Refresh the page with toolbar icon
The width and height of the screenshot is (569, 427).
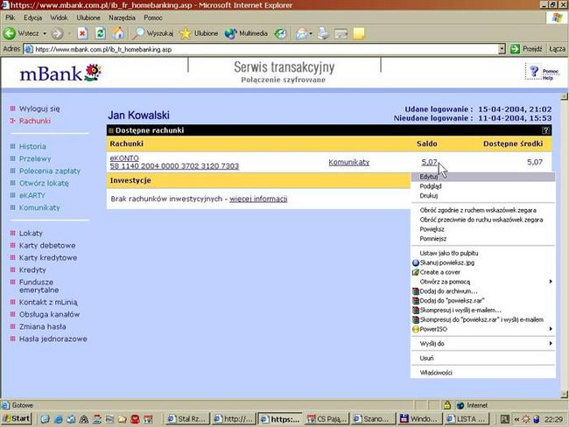click(x=100, y=33)
